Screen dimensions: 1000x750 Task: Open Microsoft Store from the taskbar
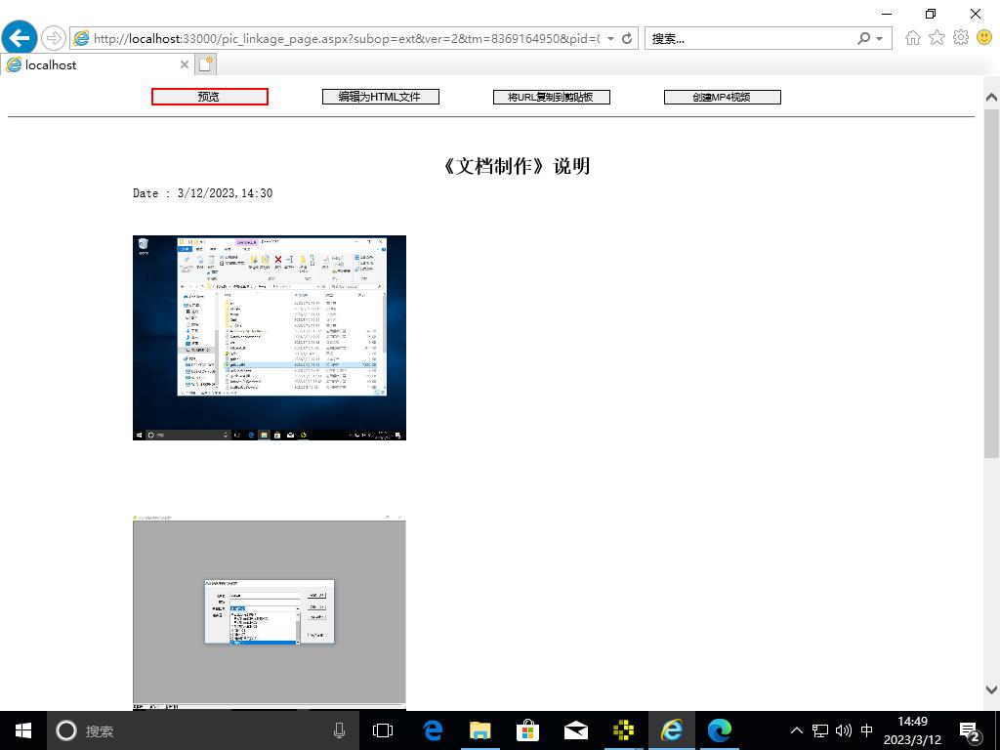(527, 730)
